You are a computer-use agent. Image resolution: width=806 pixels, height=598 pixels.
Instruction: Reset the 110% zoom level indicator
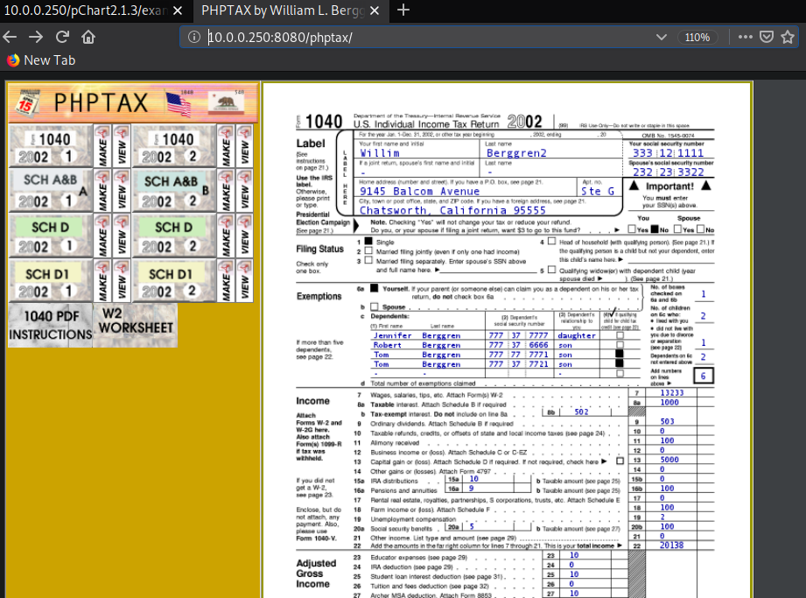(697, 37)
